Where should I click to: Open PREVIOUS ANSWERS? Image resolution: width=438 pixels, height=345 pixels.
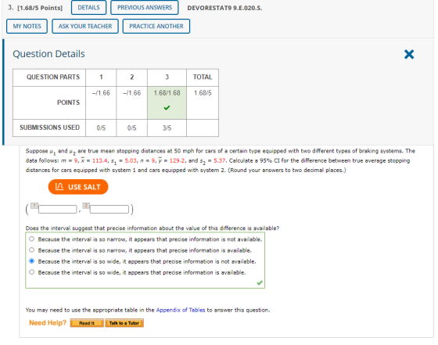145,8
